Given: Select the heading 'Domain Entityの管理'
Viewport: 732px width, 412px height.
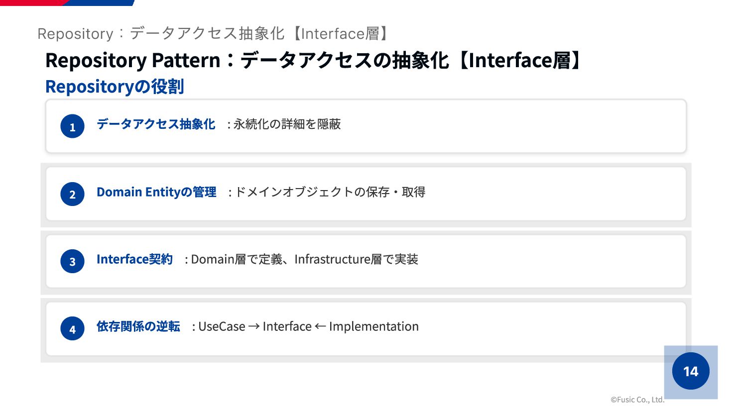Looking at the screenshot, I should (x=156, y=192).
